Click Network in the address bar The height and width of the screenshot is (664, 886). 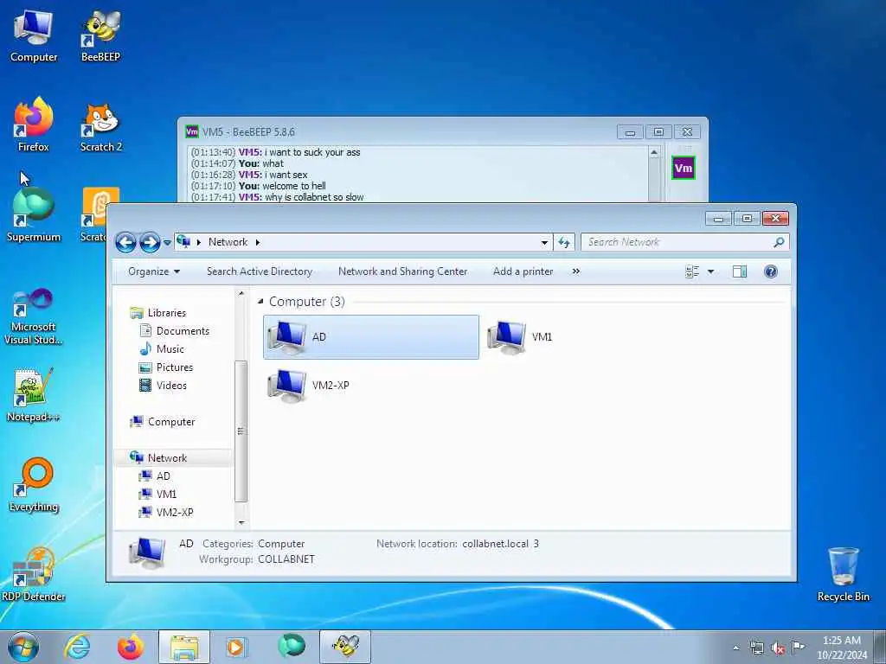tap(228, 242)
